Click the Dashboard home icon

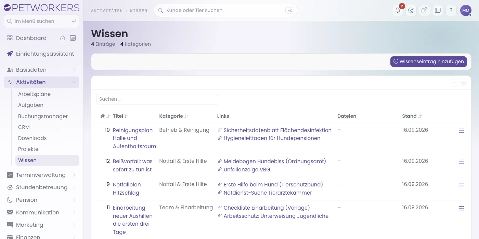click(63, 38)
